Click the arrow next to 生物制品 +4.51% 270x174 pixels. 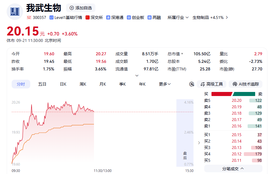click(x=227, y=17)
